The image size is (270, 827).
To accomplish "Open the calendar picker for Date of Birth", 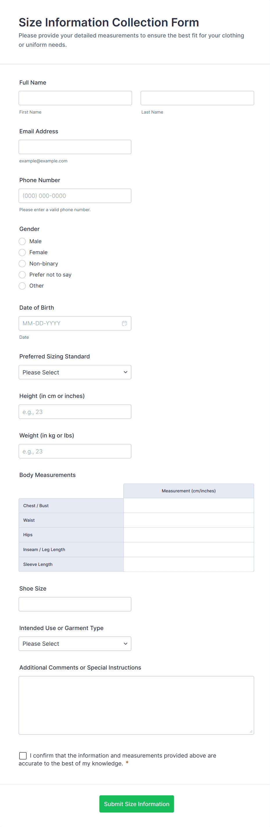I will [125, 323].
